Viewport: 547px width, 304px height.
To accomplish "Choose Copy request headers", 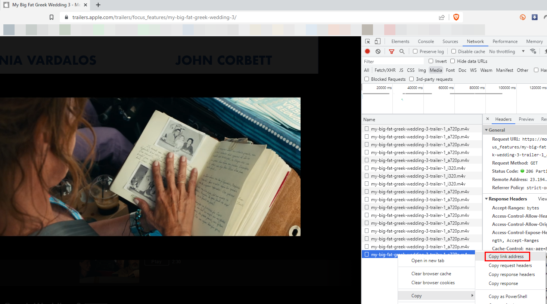I will tap(510, 265).
